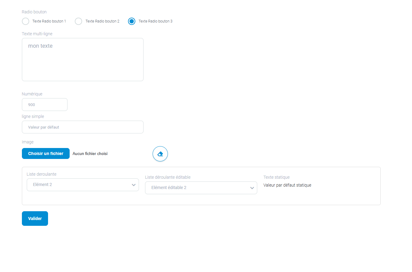412x272 pixels.
Task: Open the Liste deroulante dropdown showing Elément 2
Action: click(83, 185)
